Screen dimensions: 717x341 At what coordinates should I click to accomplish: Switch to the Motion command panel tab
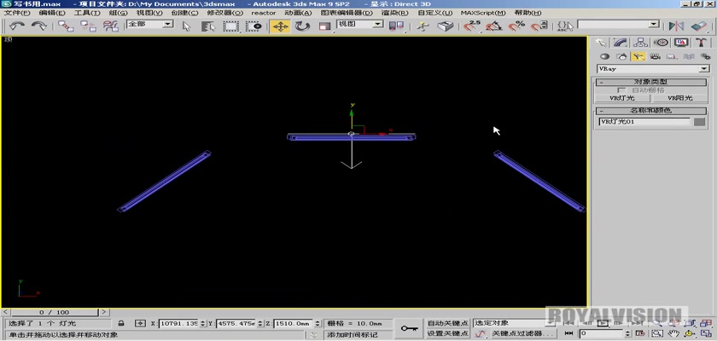click(x=661, y=43)
